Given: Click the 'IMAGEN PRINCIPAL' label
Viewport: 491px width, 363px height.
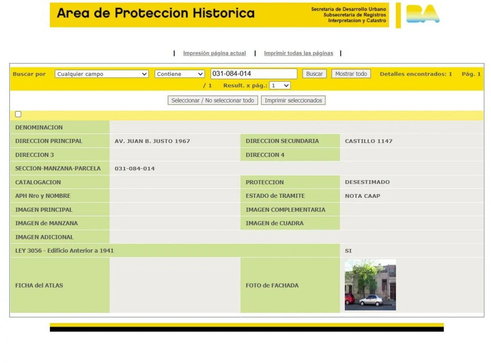Looking at the screenshot, I should coord(44,210).
